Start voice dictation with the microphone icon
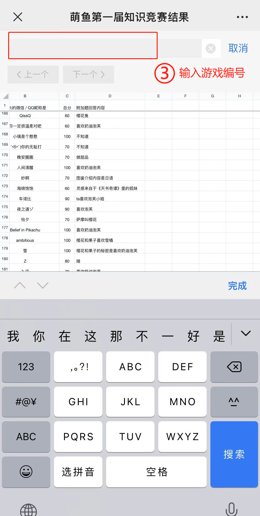Screen dimensions: 260x516 [231, 509]
